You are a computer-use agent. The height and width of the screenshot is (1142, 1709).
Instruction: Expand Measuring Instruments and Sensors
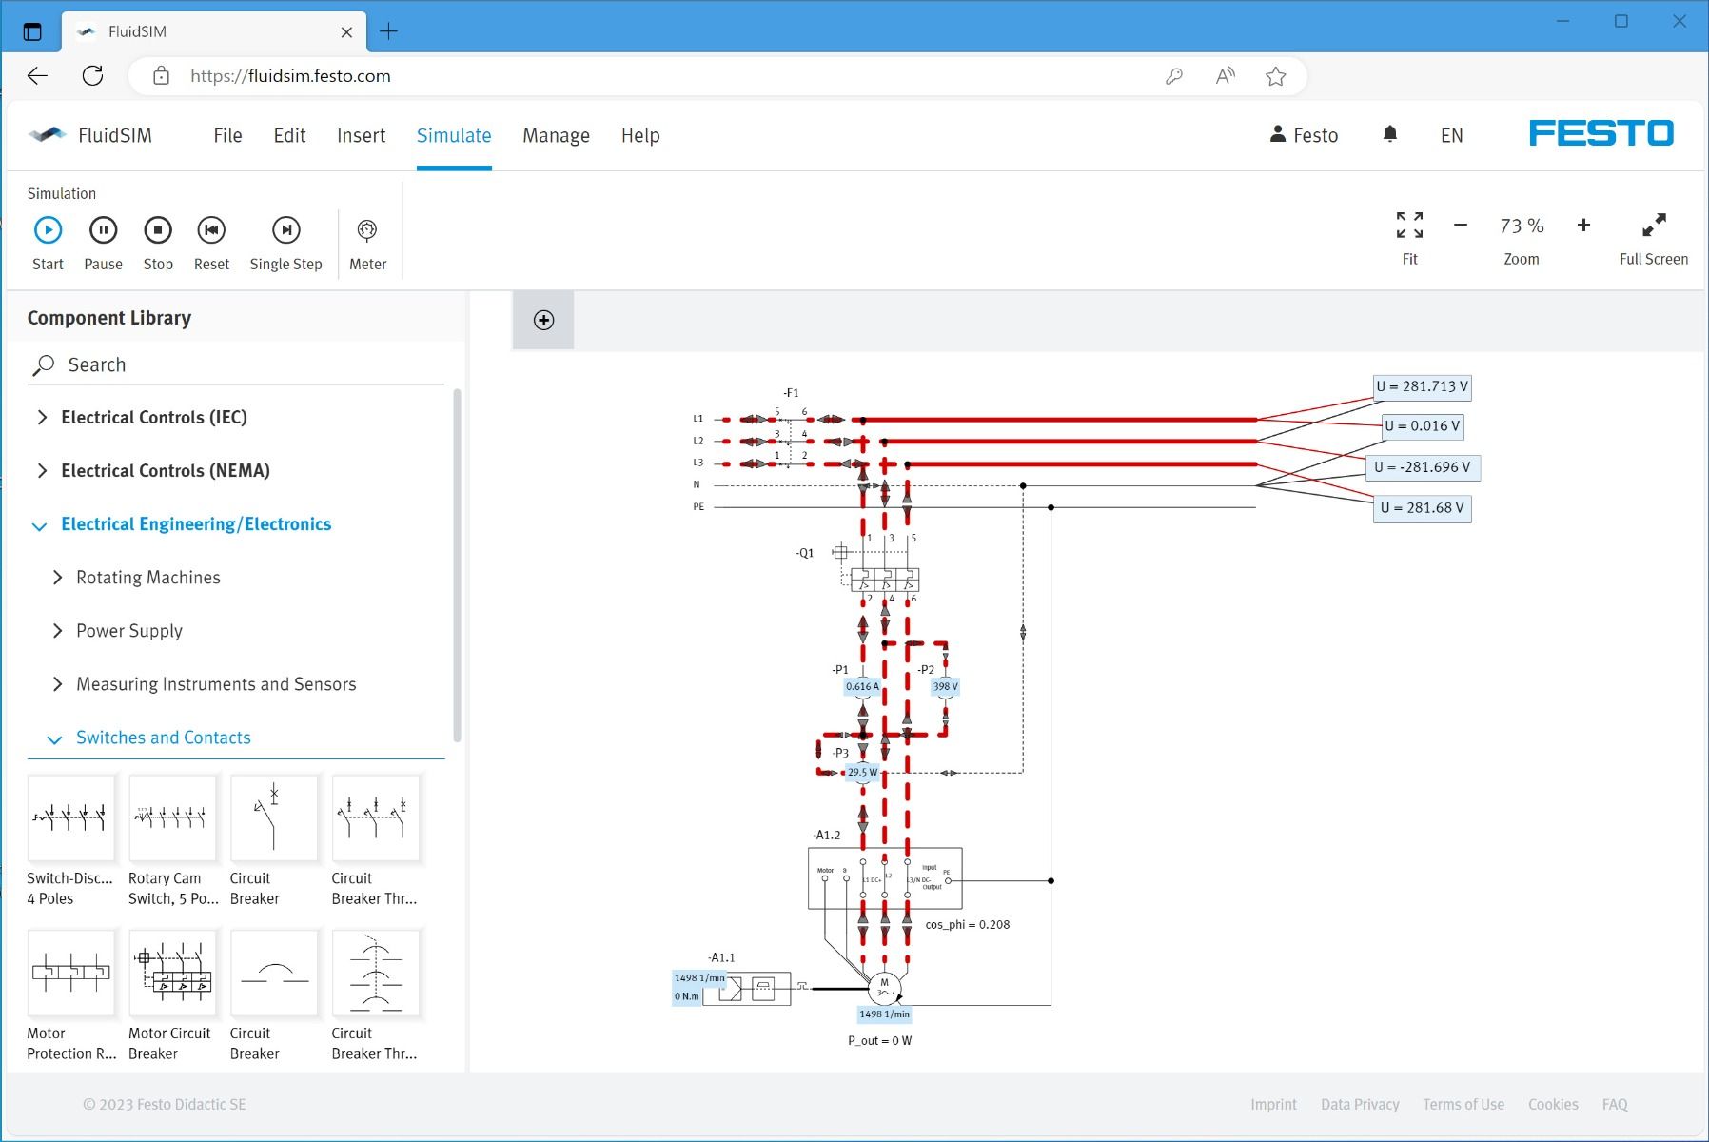pos(204,684)
